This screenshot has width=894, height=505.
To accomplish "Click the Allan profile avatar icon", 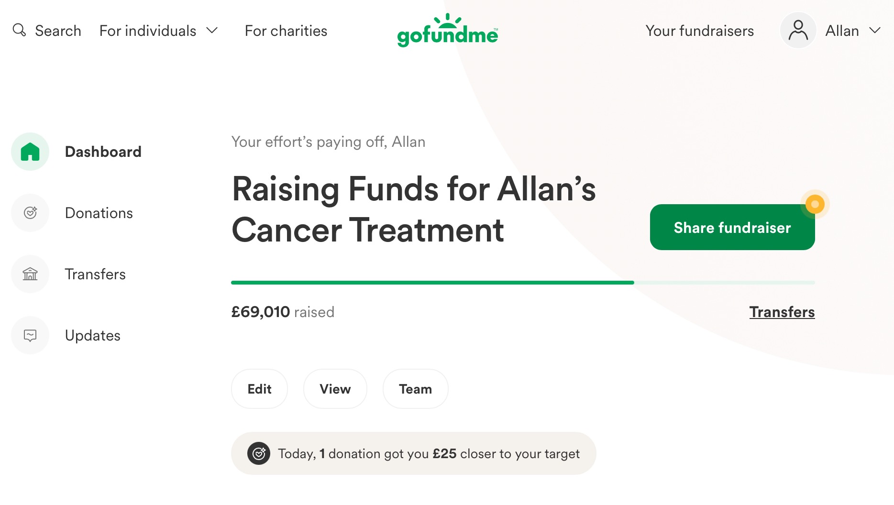I will pyautogui.click(x=798, y=31).
